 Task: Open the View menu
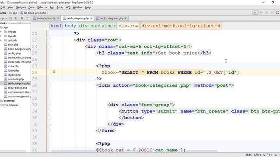point(10,7)
